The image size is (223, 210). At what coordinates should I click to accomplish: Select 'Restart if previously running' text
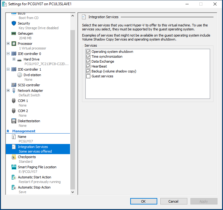40,182
